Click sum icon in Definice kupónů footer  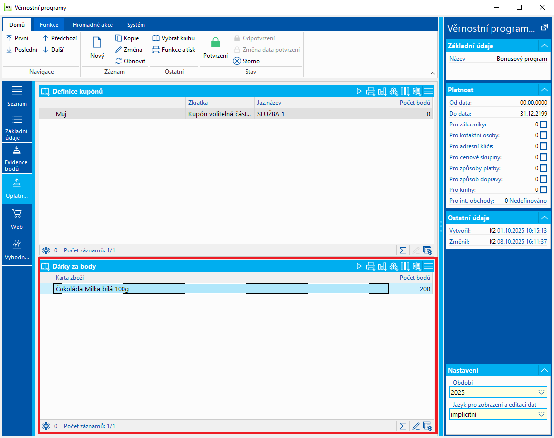[403, 250]
